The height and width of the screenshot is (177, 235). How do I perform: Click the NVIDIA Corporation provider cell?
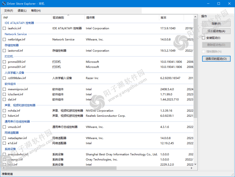100,111
